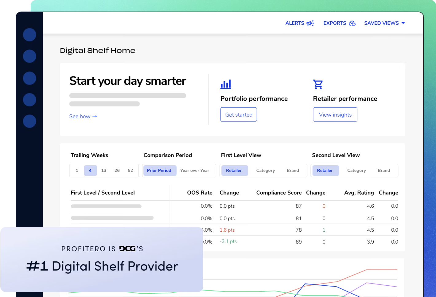Click the Get started button

[239, 114]
